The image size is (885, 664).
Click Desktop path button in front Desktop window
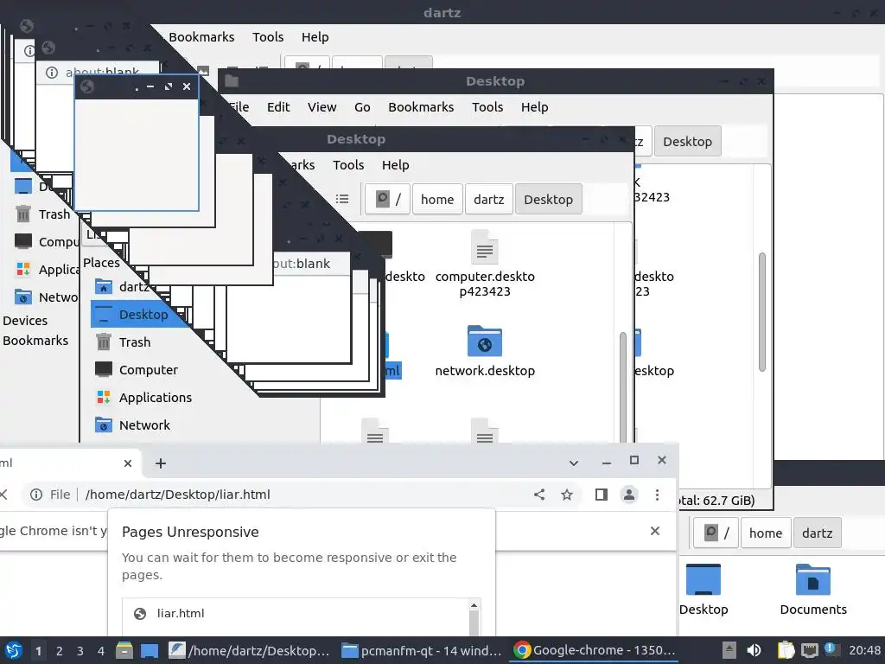(548, 200)
